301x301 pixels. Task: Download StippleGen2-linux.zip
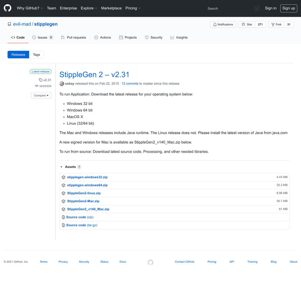[x=84, y=193]
